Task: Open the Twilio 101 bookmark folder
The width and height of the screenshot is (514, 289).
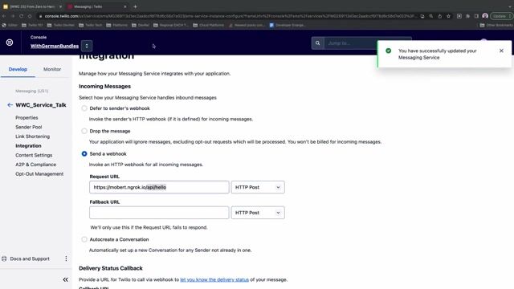Action: (32, 25)
